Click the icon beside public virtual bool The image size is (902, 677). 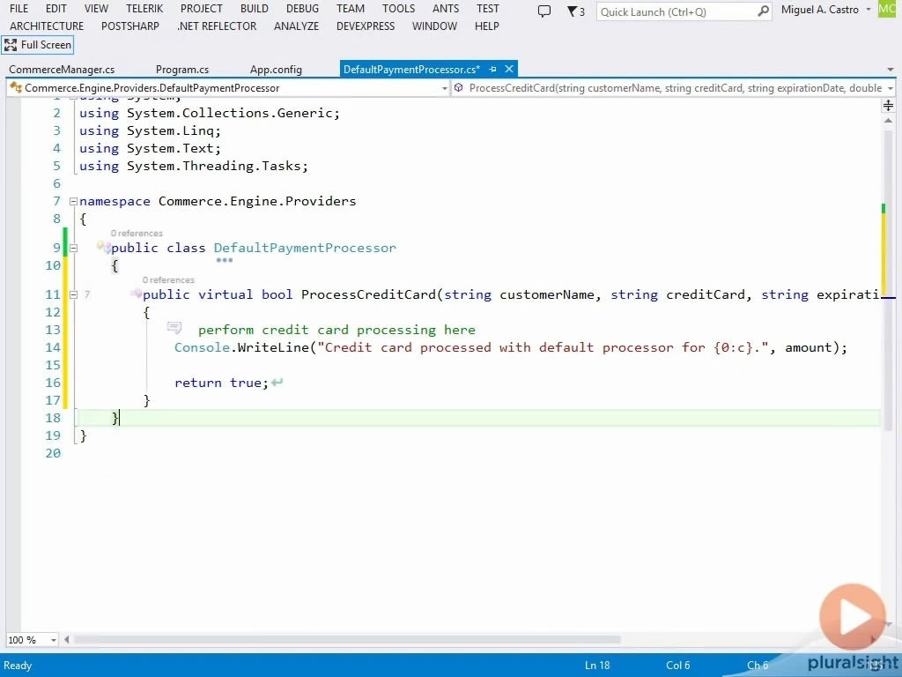[136, 294]
